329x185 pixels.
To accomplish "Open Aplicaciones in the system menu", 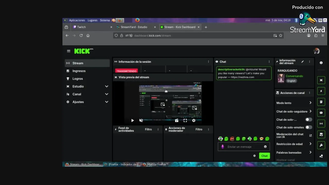I will 77,20.
